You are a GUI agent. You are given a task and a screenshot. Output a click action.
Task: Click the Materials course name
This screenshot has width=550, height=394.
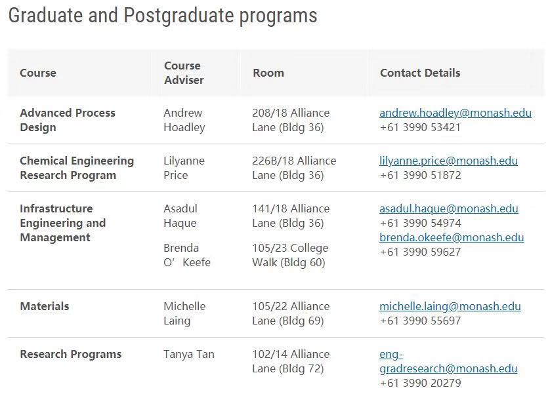point(45,306)
